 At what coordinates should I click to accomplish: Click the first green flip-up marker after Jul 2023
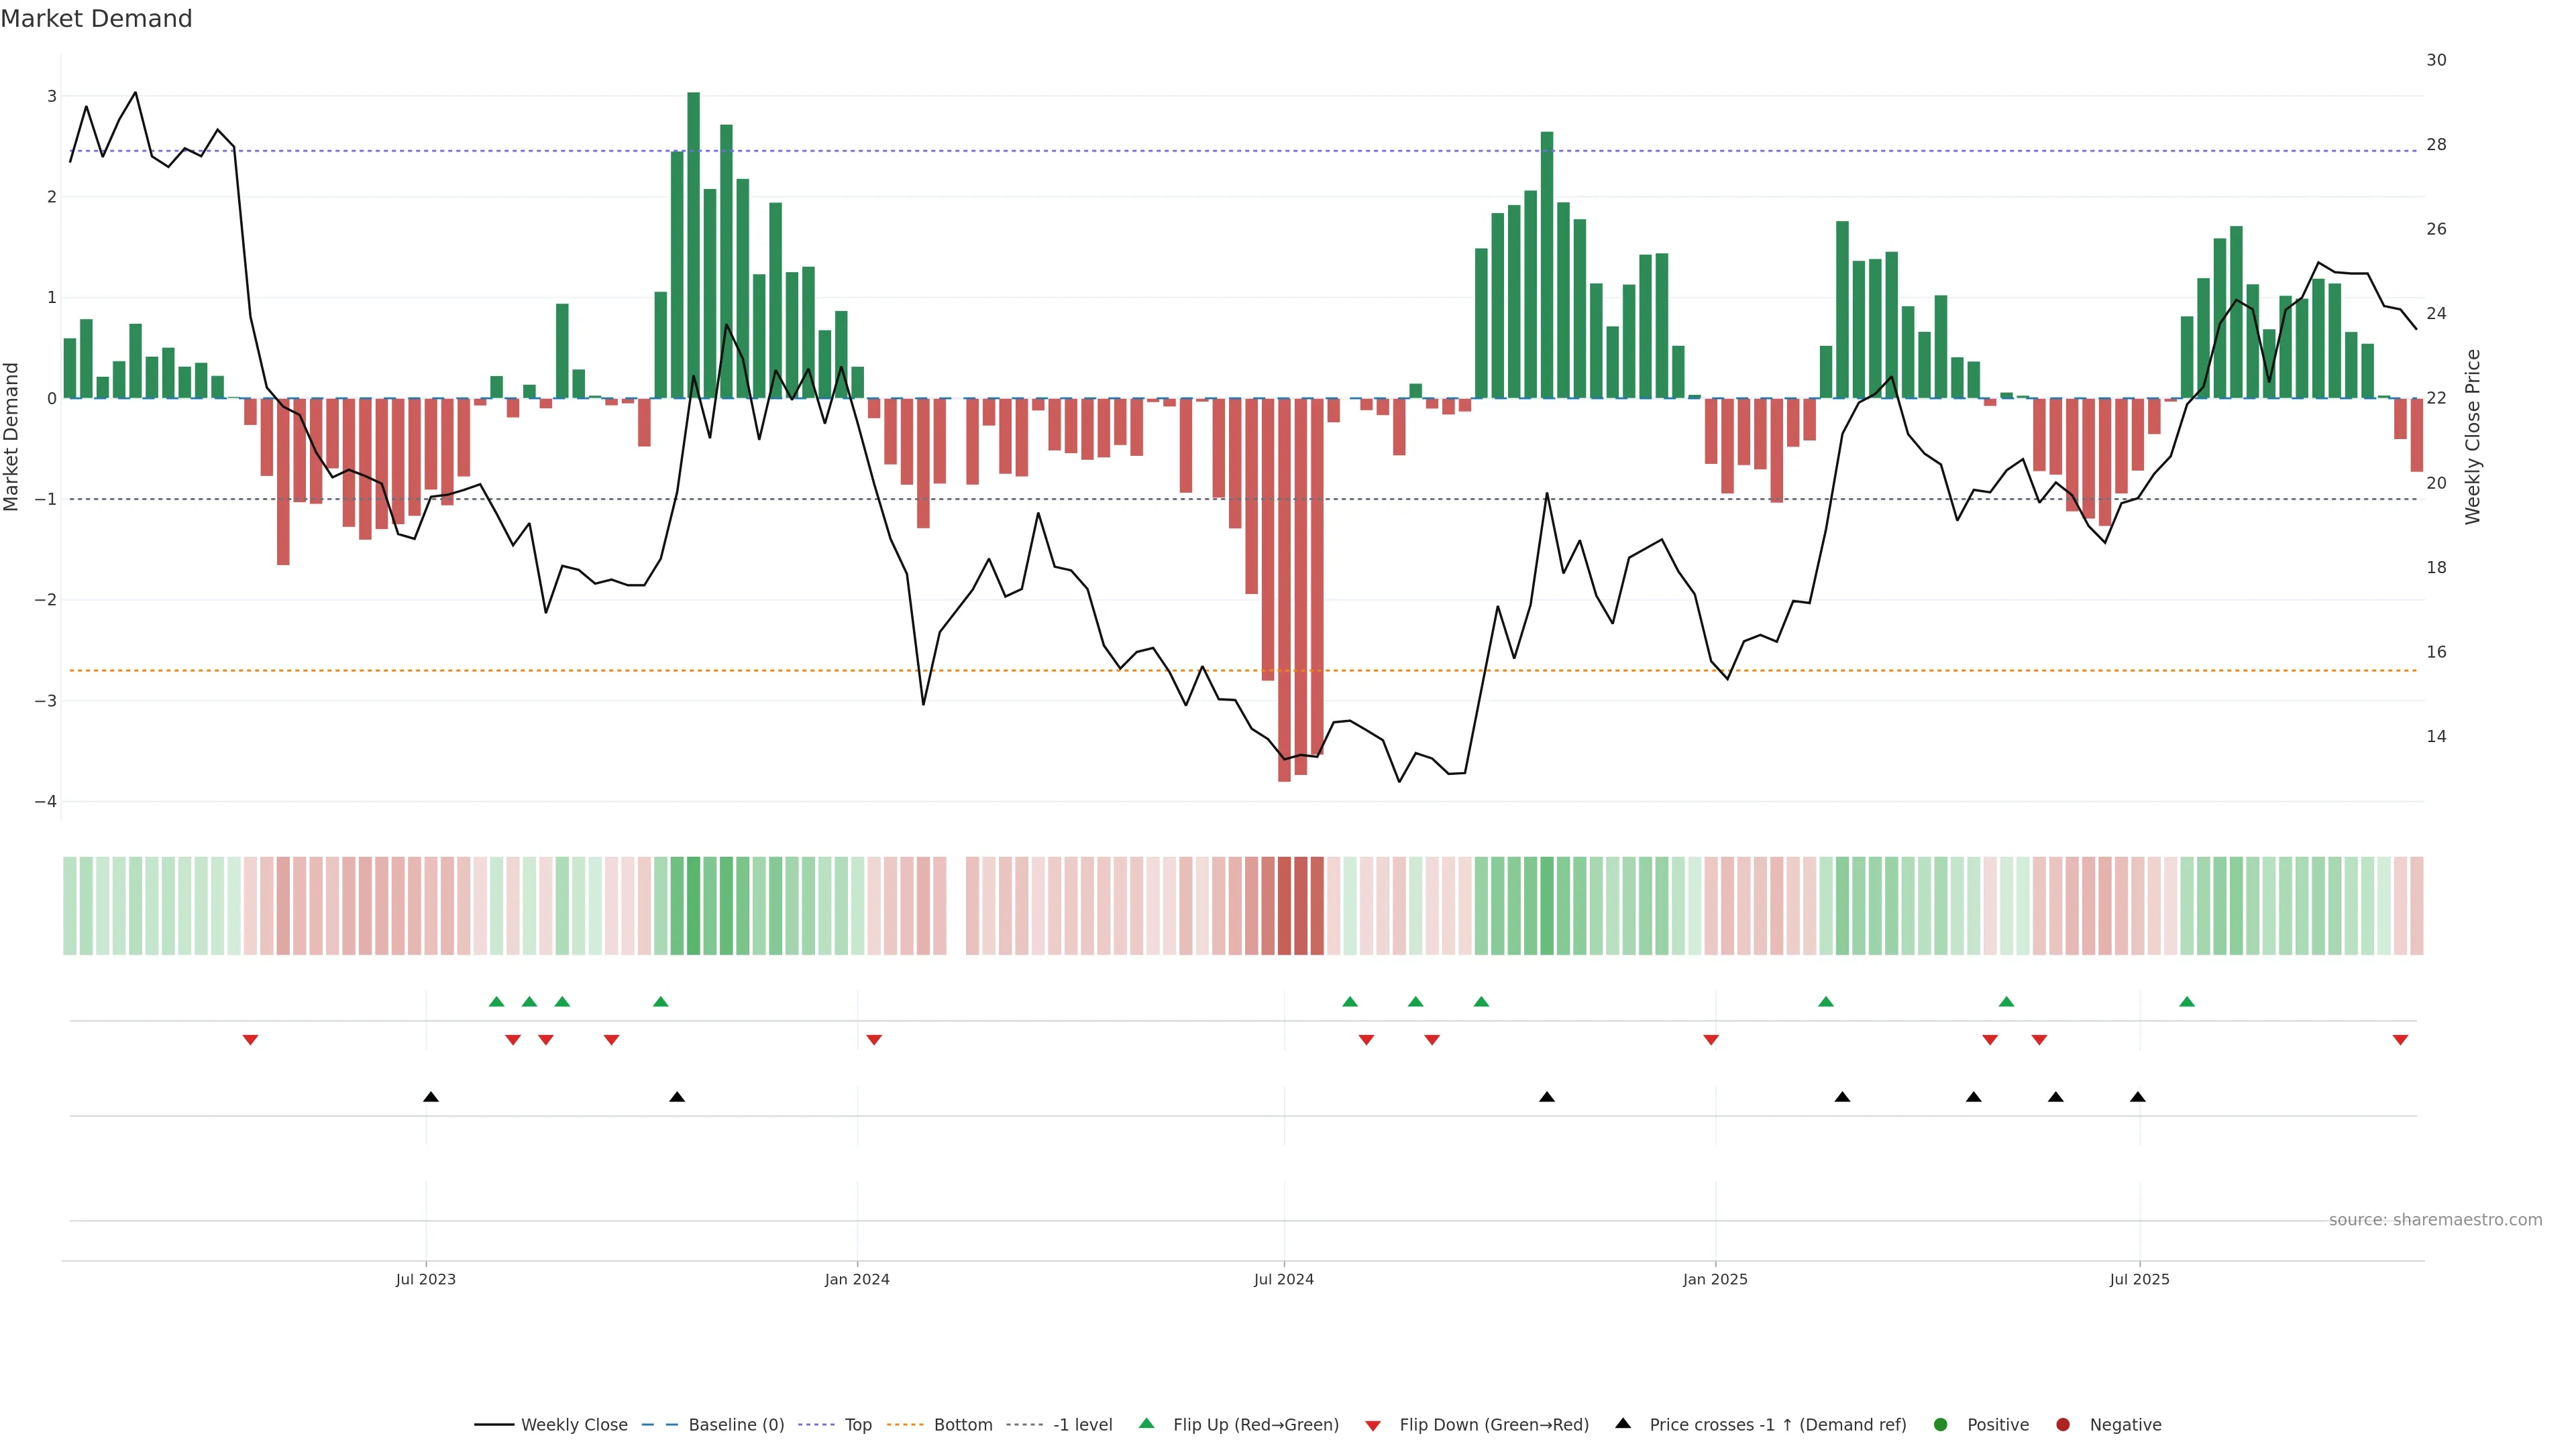click(497, 1002)
